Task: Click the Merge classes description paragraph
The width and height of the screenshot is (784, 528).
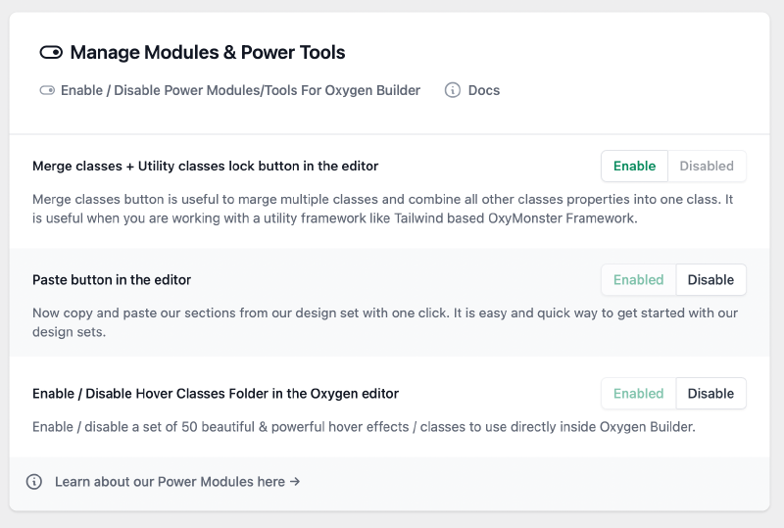Action: coord(382,209)
